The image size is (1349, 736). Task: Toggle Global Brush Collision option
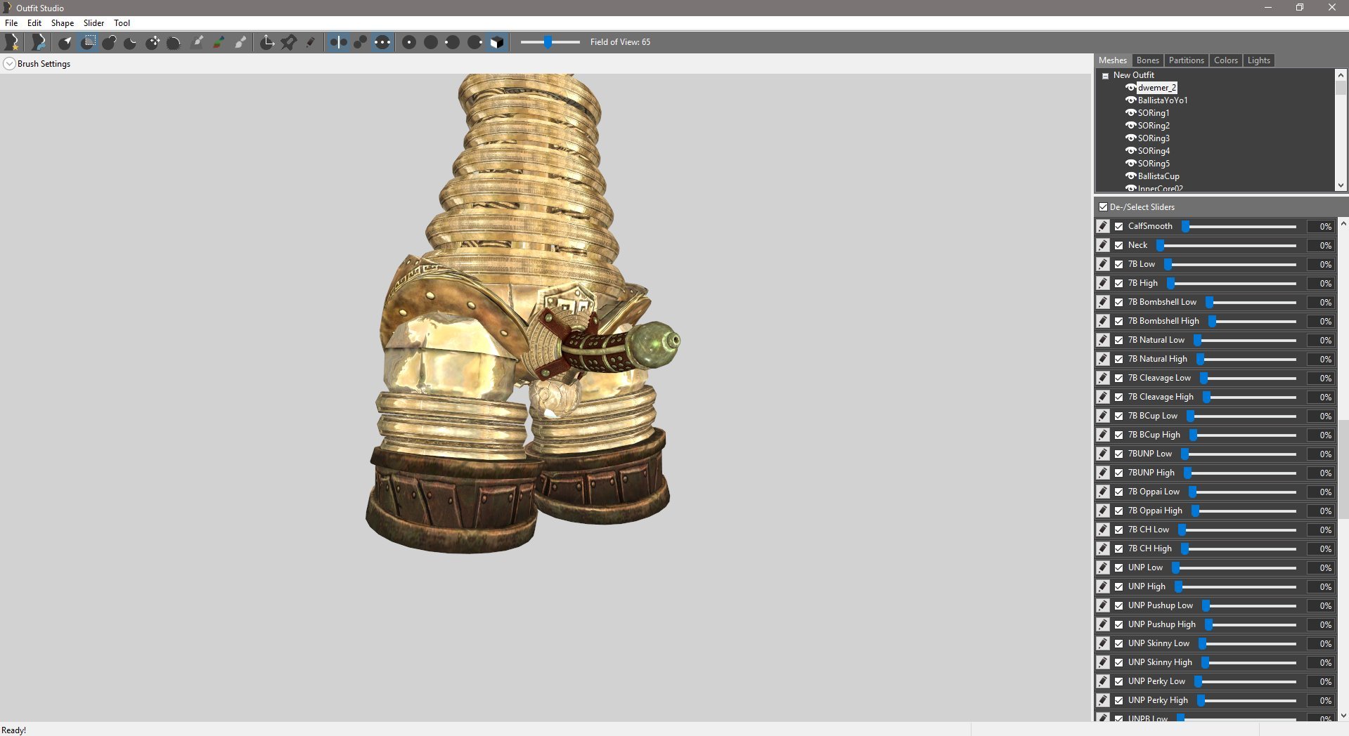[x=382, y=42]
